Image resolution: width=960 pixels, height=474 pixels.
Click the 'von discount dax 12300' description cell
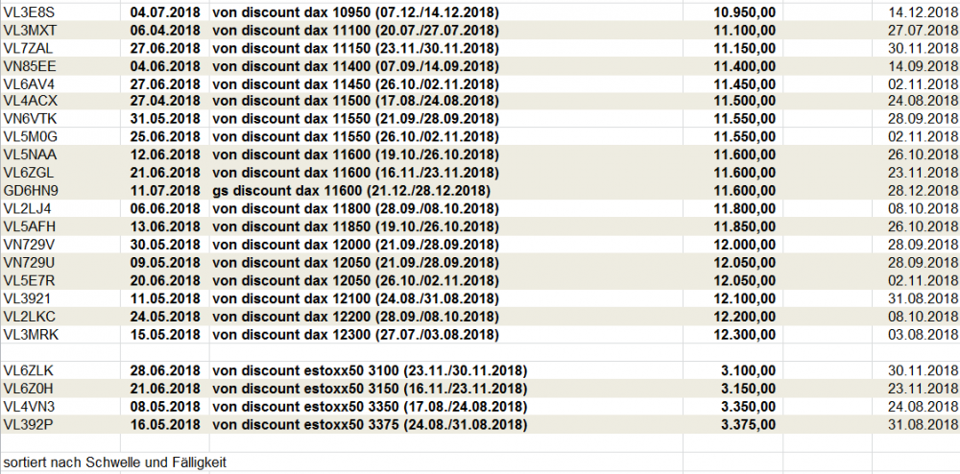point(357,334)
